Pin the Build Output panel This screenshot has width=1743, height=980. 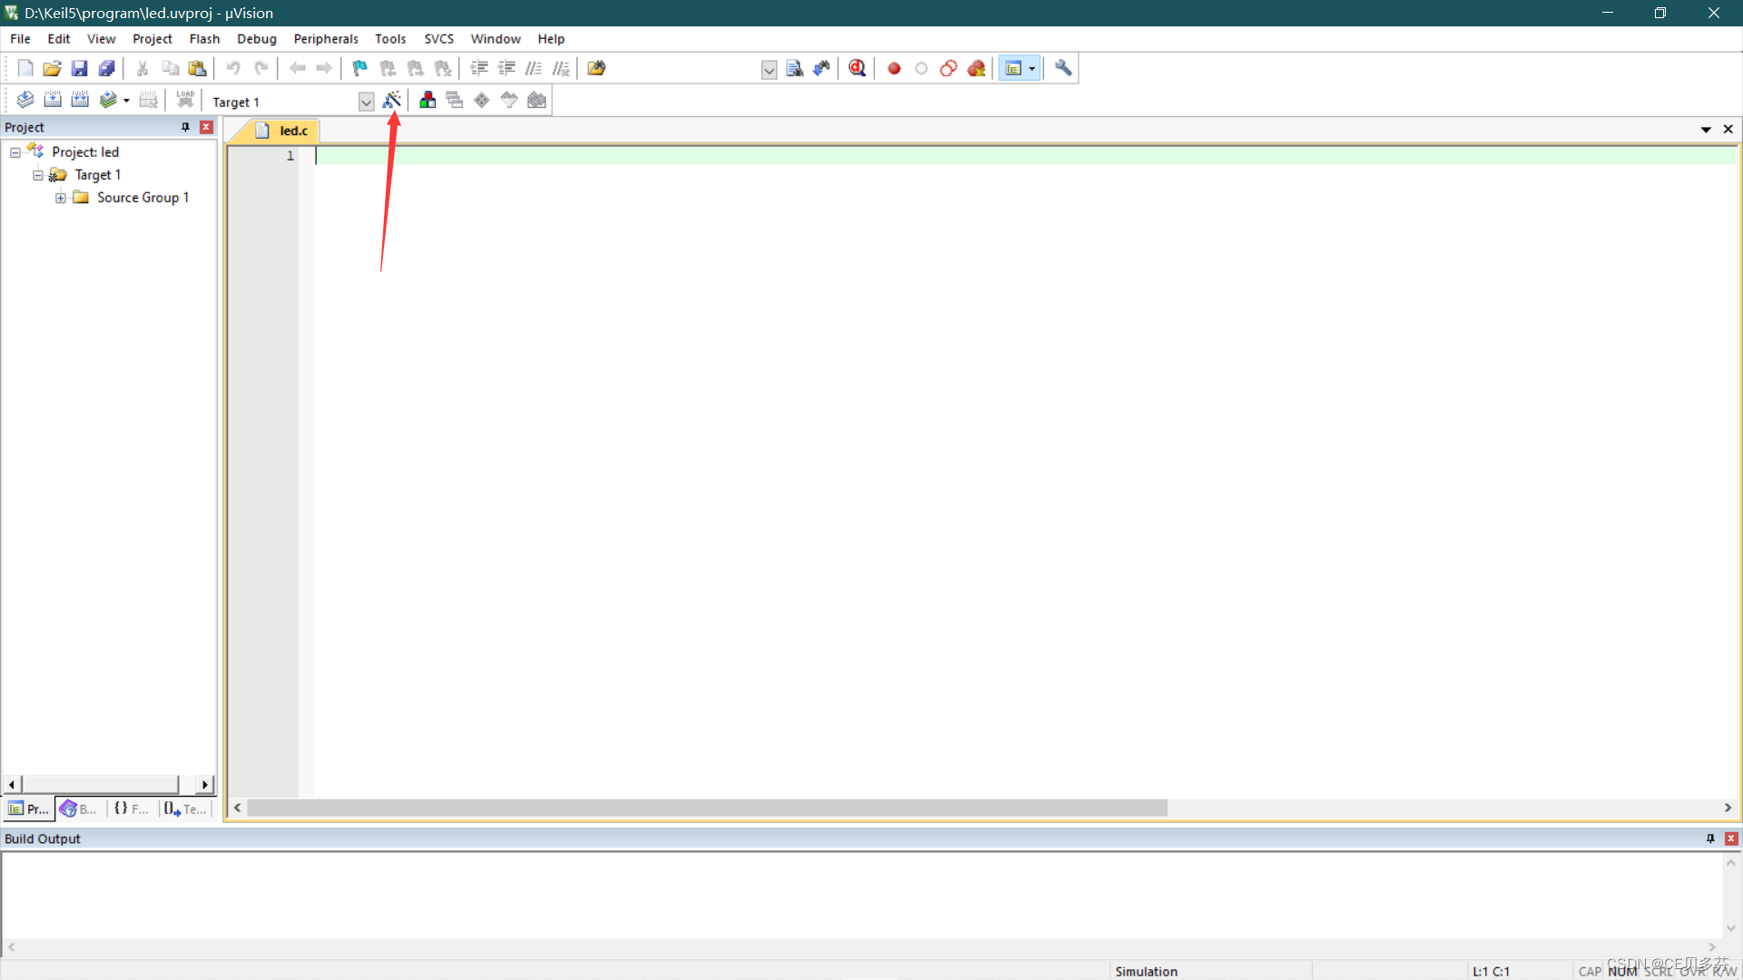coord(1710,838)
